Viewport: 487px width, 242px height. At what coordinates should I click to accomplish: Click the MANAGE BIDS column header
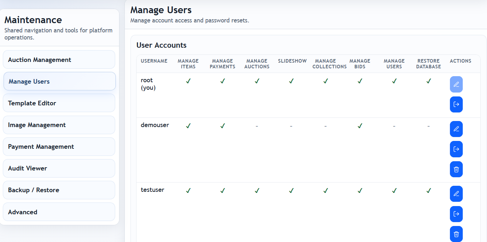click(x=360, y=64)
